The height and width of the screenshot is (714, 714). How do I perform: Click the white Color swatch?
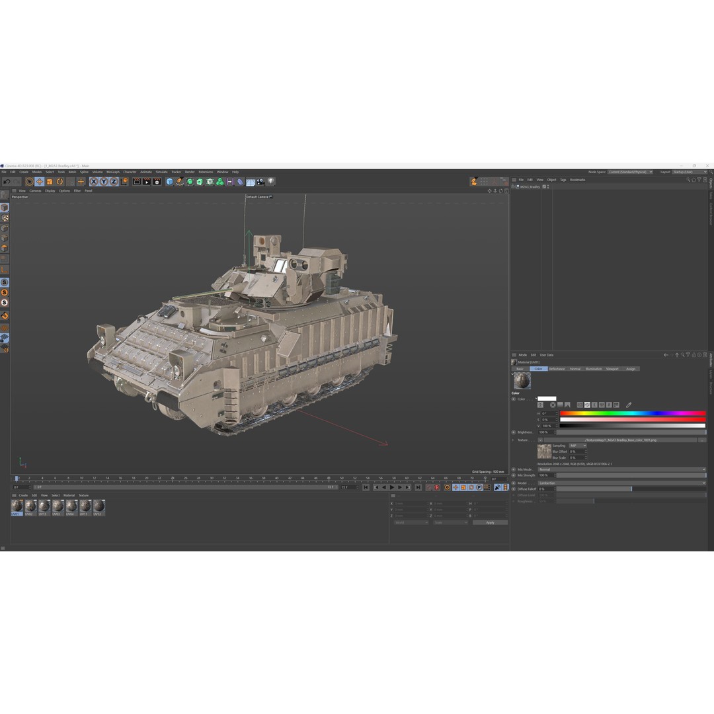pos(547,399)
